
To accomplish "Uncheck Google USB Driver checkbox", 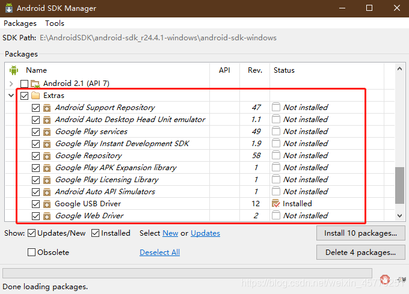I will [x=35, y=204].
